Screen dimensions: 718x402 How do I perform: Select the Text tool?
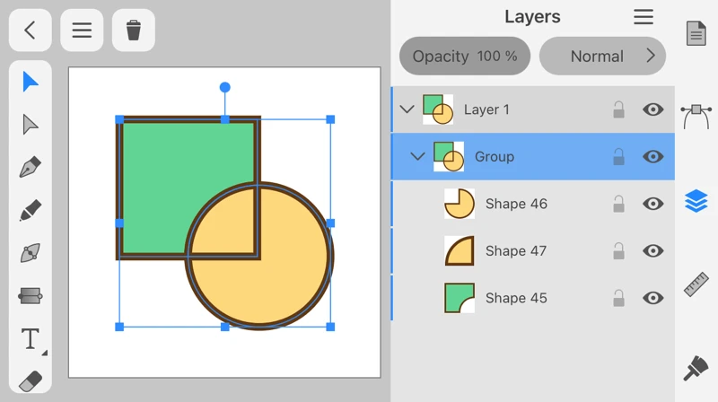pyautogui.click(x=31, y=339)
